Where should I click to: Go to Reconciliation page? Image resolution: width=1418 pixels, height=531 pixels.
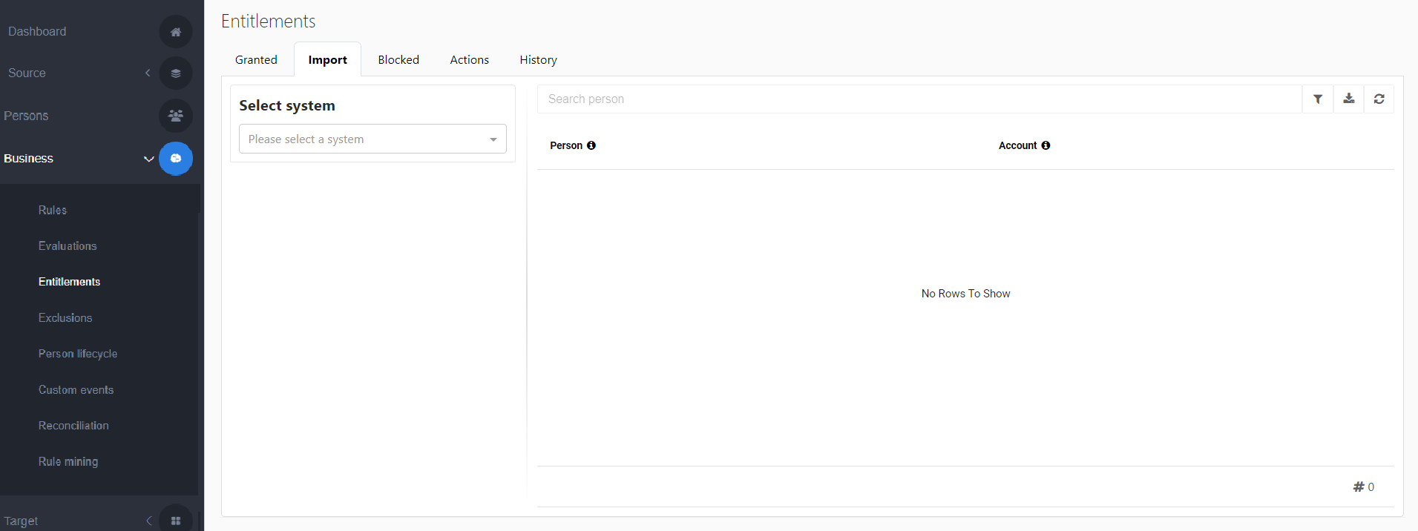point(73,426)
